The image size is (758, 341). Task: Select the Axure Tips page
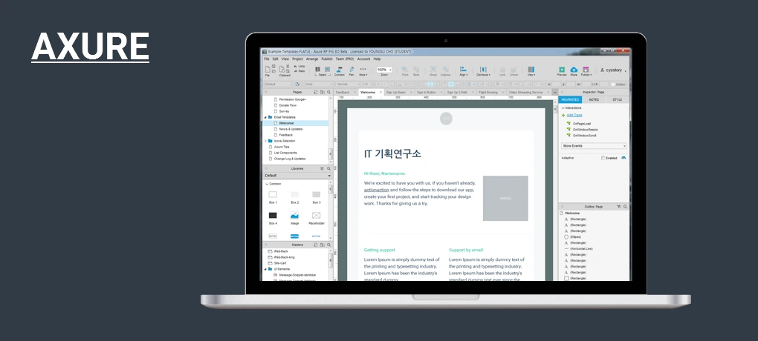[x=282, y=147]
